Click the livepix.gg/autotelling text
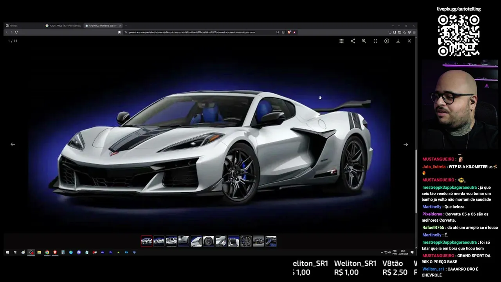 (459, 9)
